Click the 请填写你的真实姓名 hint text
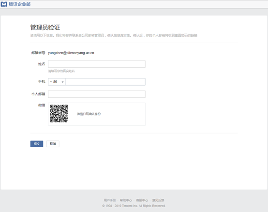Image resolution: width=268 pixels, height=212 pixels. pyautogui.click(x=61, y=71)
